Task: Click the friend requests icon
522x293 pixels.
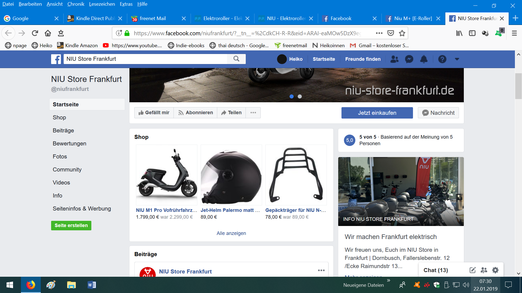Action: coord(394,59)
